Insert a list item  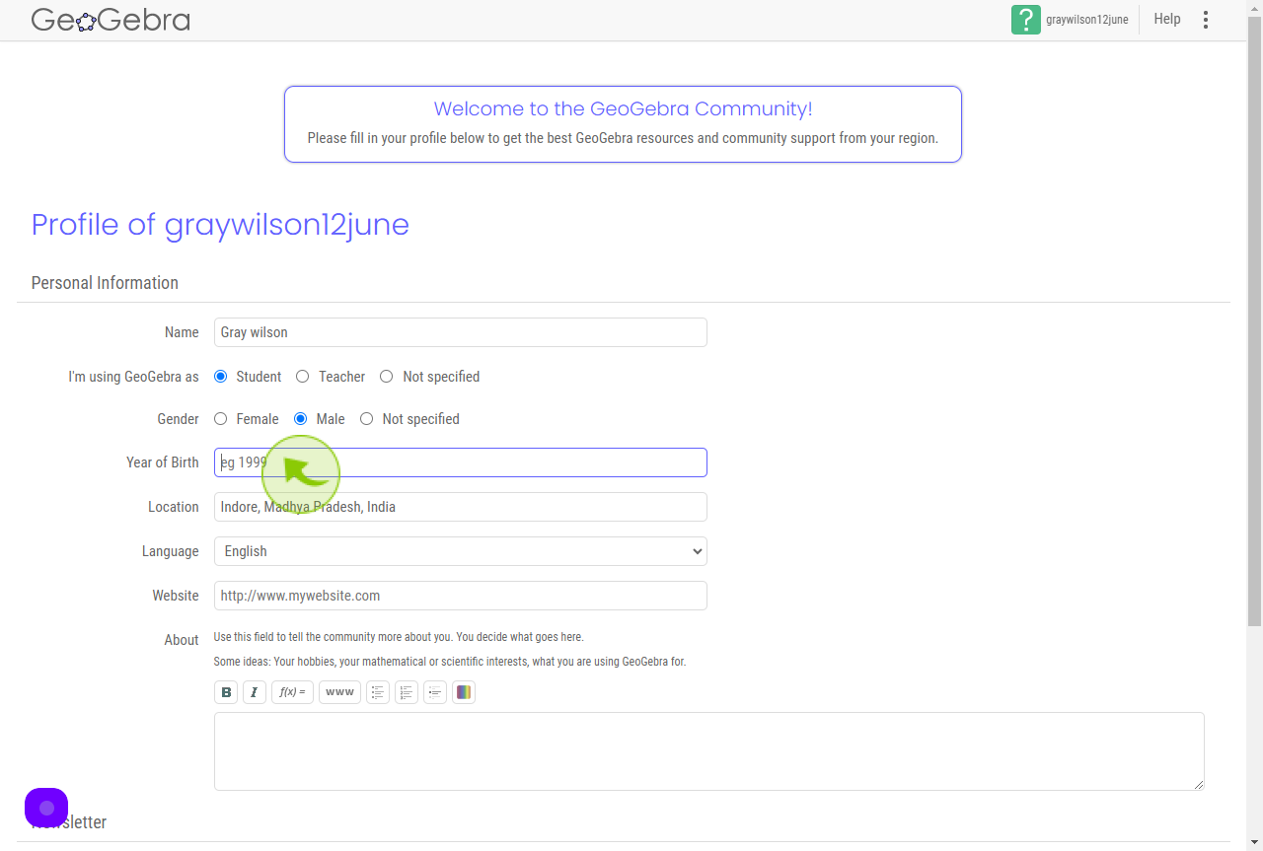point(435,692)
